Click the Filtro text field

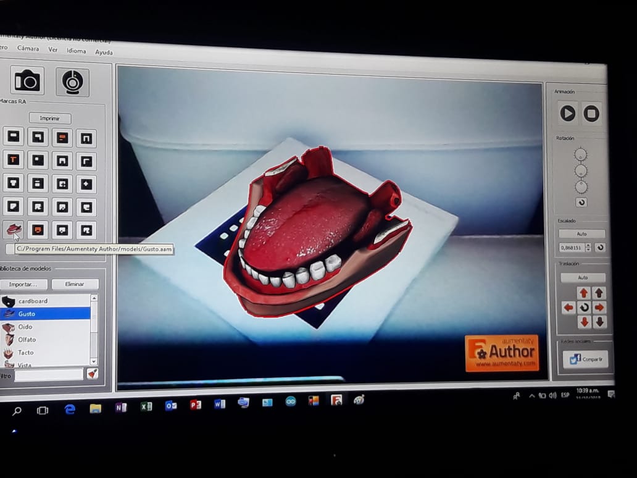pos(49,374)
